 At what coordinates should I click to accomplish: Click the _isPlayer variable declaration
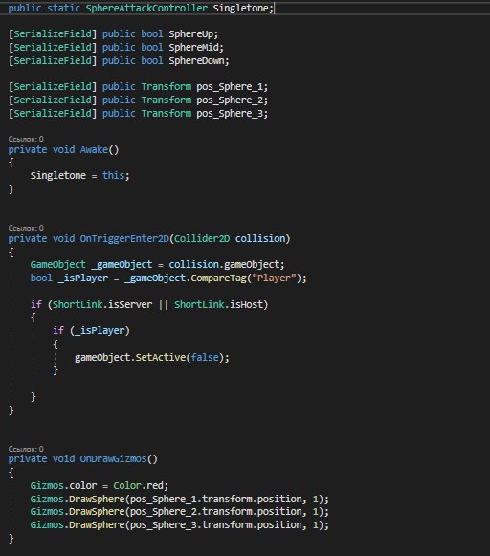[83, 278]
